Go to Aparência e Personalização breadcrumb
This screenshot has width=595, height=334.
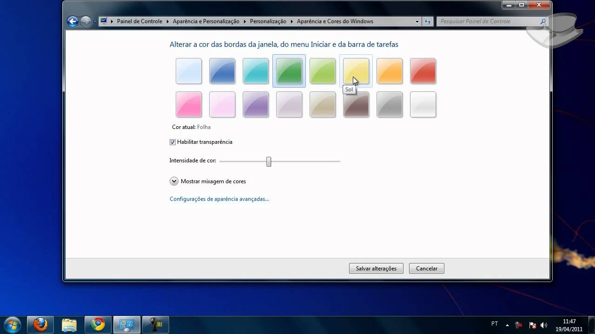coord(206,21)
